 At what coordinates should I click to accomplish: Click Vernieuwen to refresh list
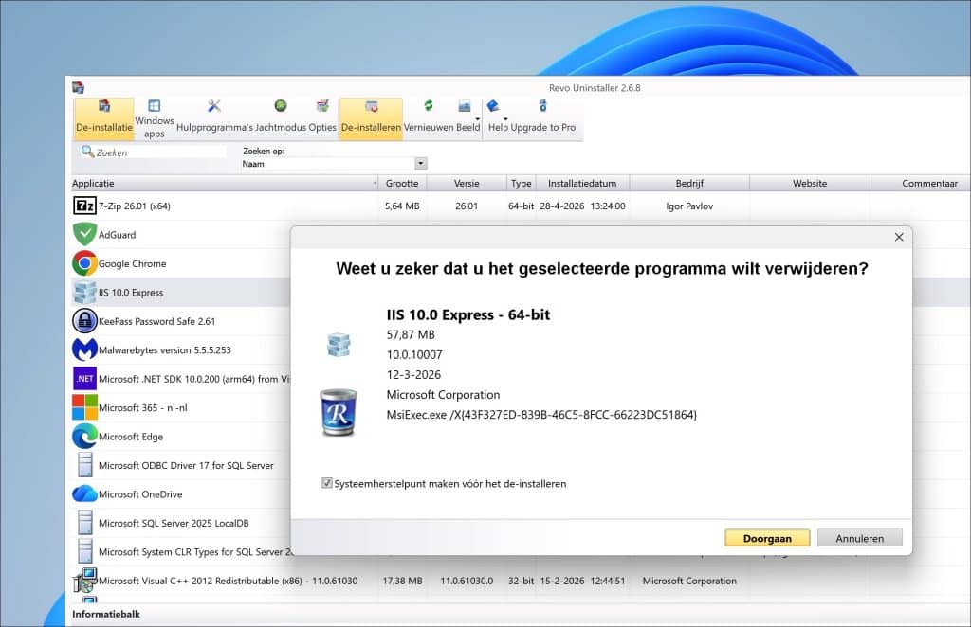pos(429,118)
